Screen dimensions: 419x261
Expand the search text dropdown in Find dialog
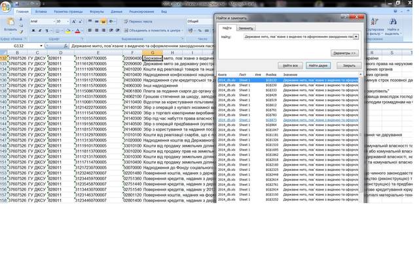pyautogui.click(x=356, y=37)
